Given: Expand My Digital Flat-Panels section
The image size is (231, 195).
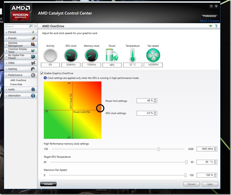Looking at the screenshot, I should (x=21, y=57).
